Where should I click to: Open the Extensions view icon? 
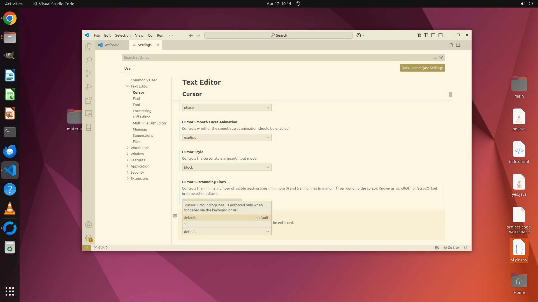89,100
